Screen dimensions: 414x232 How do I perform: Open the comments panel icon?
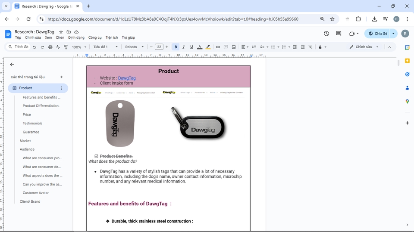tap(339, 34)
